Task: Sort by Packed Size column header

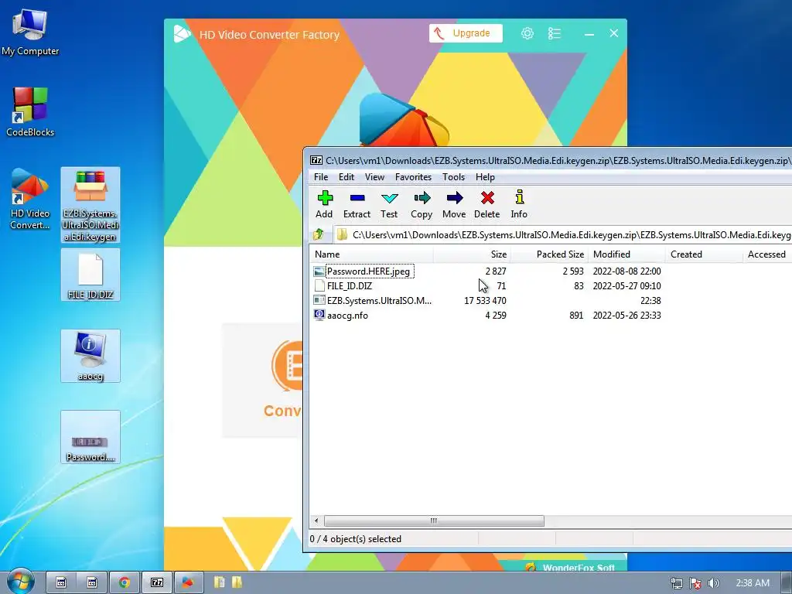Action: (x=550, y=254)
